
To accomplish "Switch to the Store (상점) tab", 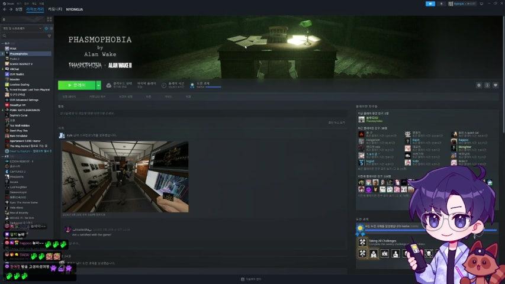I will pyautogui.click(x=19, y=9).
